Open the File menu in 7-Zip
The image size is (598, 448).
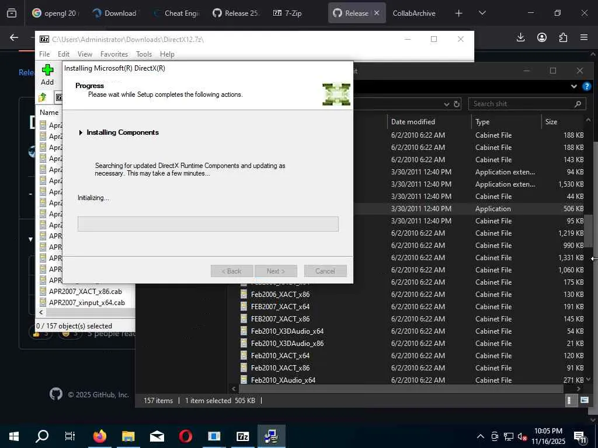point(44,54)
